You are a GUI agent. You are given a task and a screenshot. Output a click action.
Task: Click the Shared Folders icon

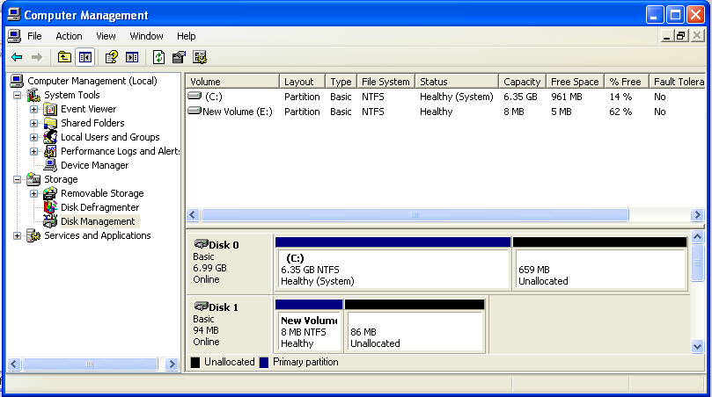click(x=50, y=123)
